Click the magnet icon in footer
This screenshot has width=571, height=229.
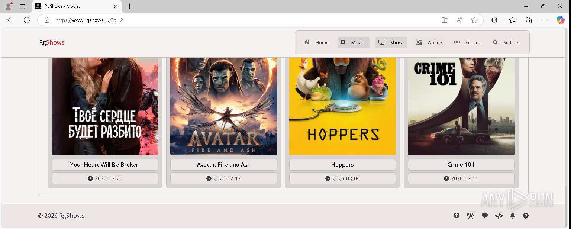(x=457, y=216)
